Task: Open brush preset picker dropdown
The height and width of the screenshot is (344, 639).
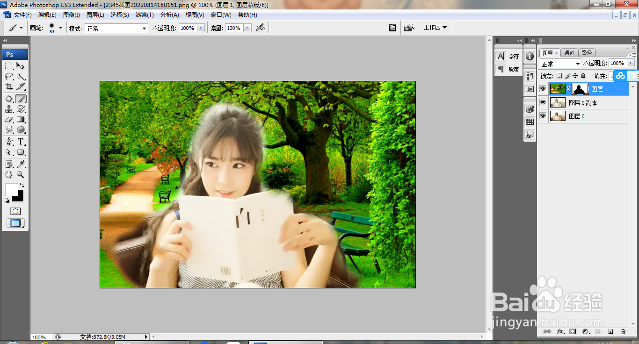Action: pos(60,28)
